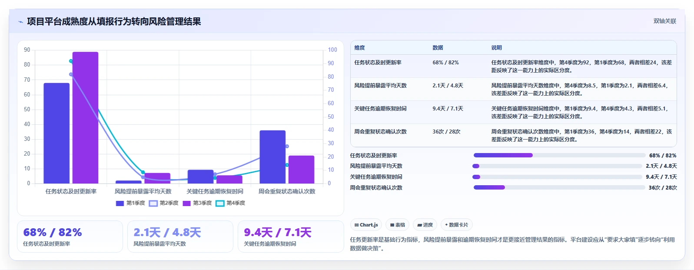Viewport: 694px width, 270px height.
Task: Click the 周会重复状态确认次数 x-axis label
Action: point(287,191)
